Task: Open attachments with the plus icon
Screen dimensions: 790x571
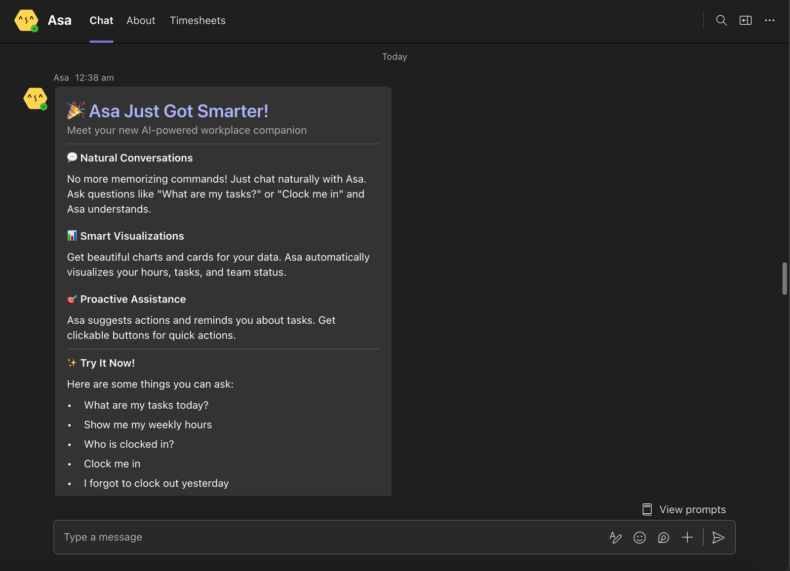Action: (687, 537)
